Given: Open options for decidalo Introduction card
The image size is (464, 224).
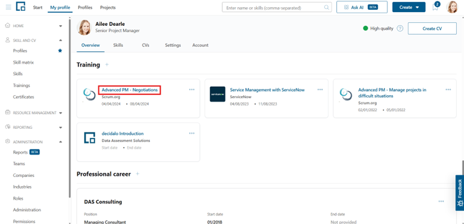Looking at the screenshot, I should [192, 133].
